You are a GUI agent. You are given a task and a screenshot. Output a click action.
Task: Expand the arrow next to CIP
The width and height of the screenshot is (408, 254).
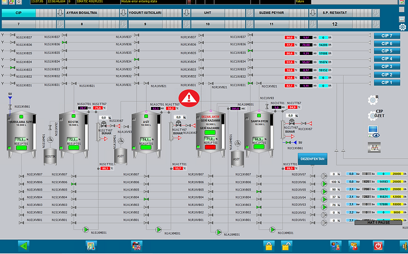tap(60, 13)
